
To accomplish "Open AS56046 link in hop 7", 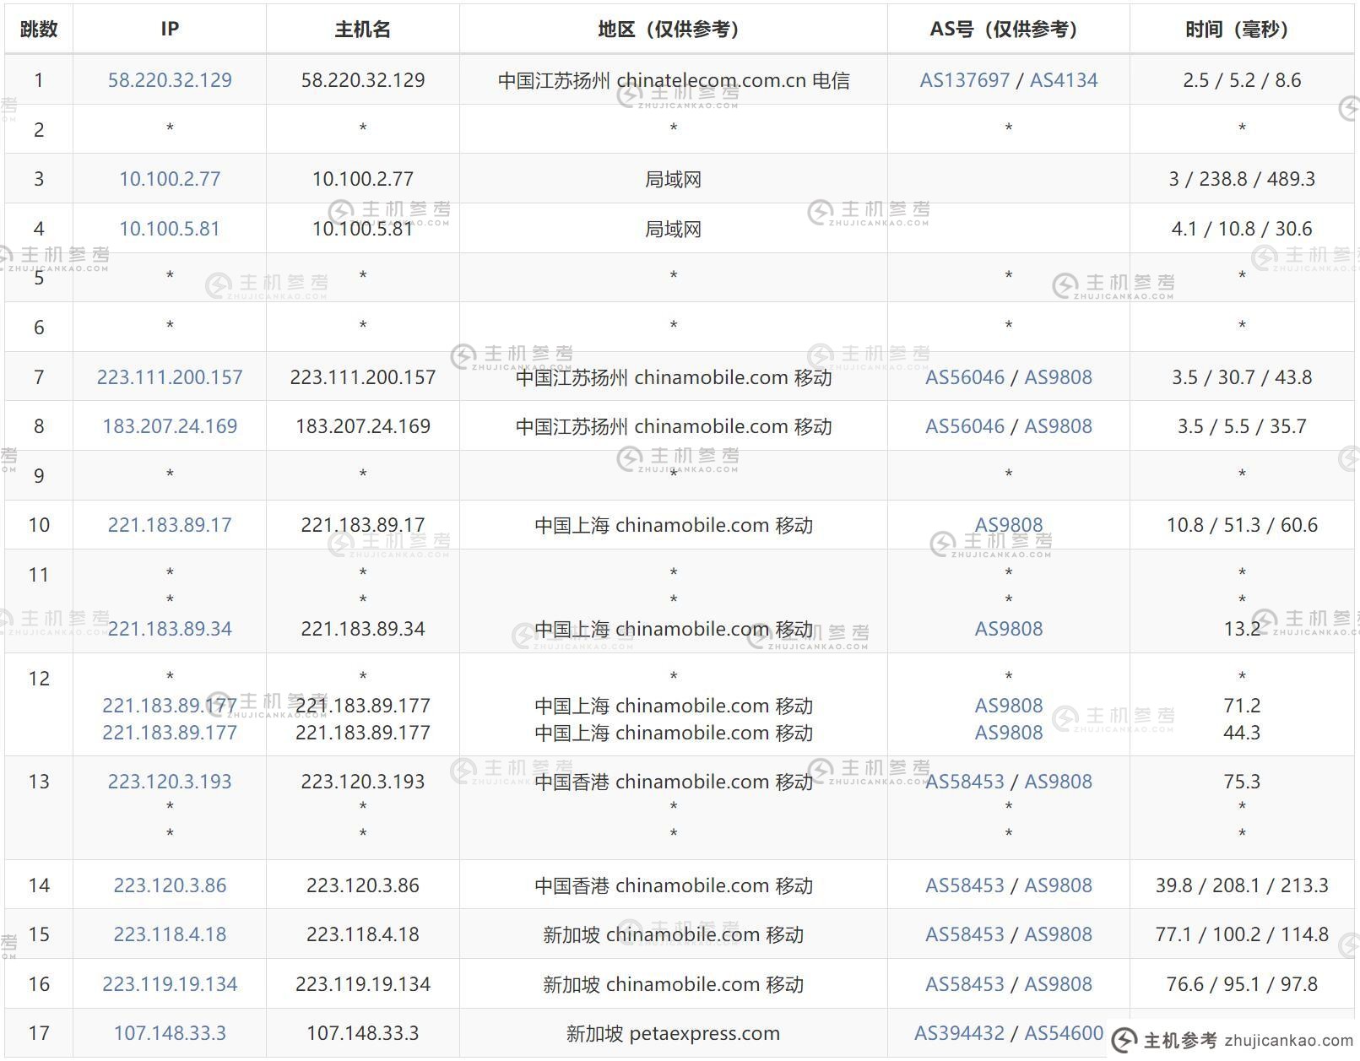I will (965, 377).
